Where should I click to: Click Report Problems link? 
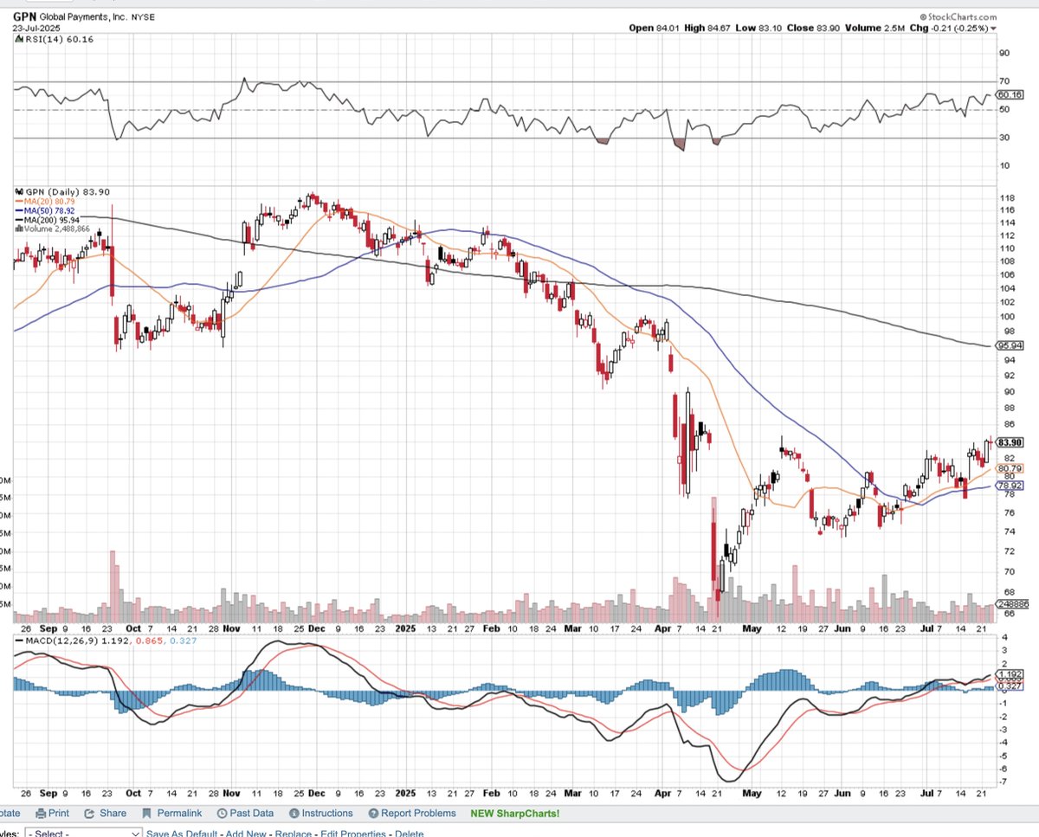418,813
